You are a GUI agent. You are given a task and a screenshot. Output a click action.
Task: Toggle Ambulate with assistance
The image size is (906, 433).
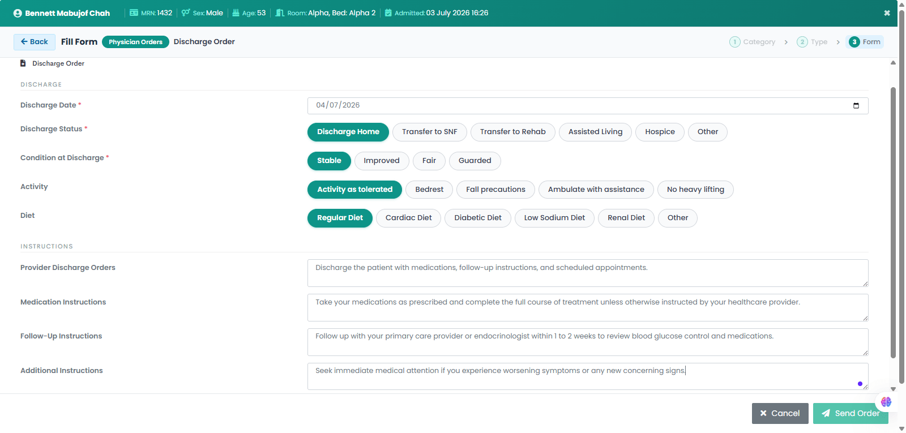596,190
